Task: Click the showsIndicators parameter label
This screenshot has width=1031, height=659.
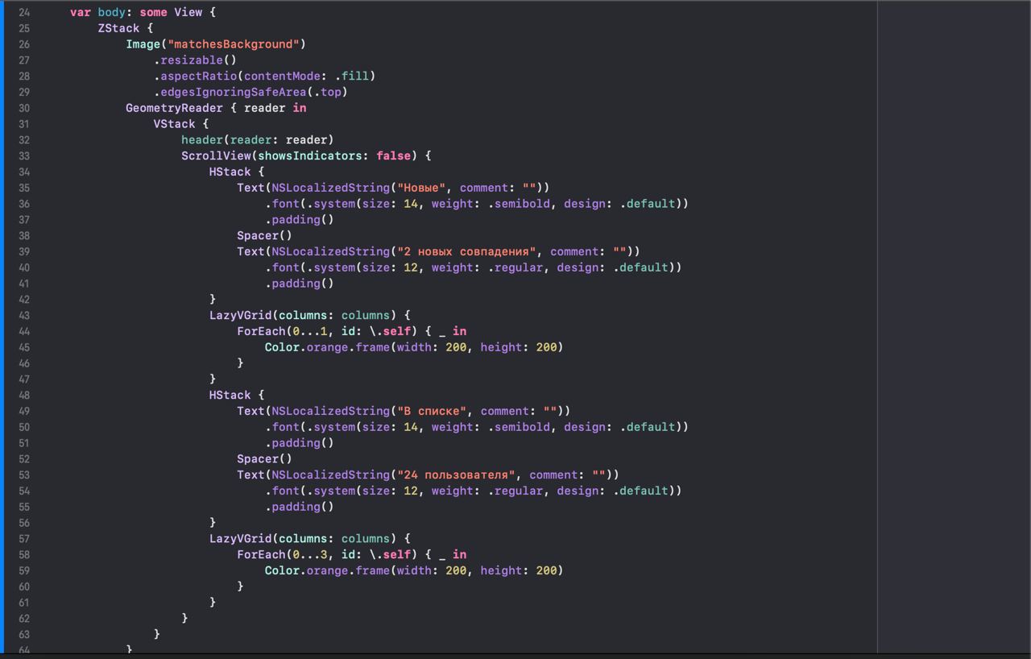Action: tap(309, 155)
